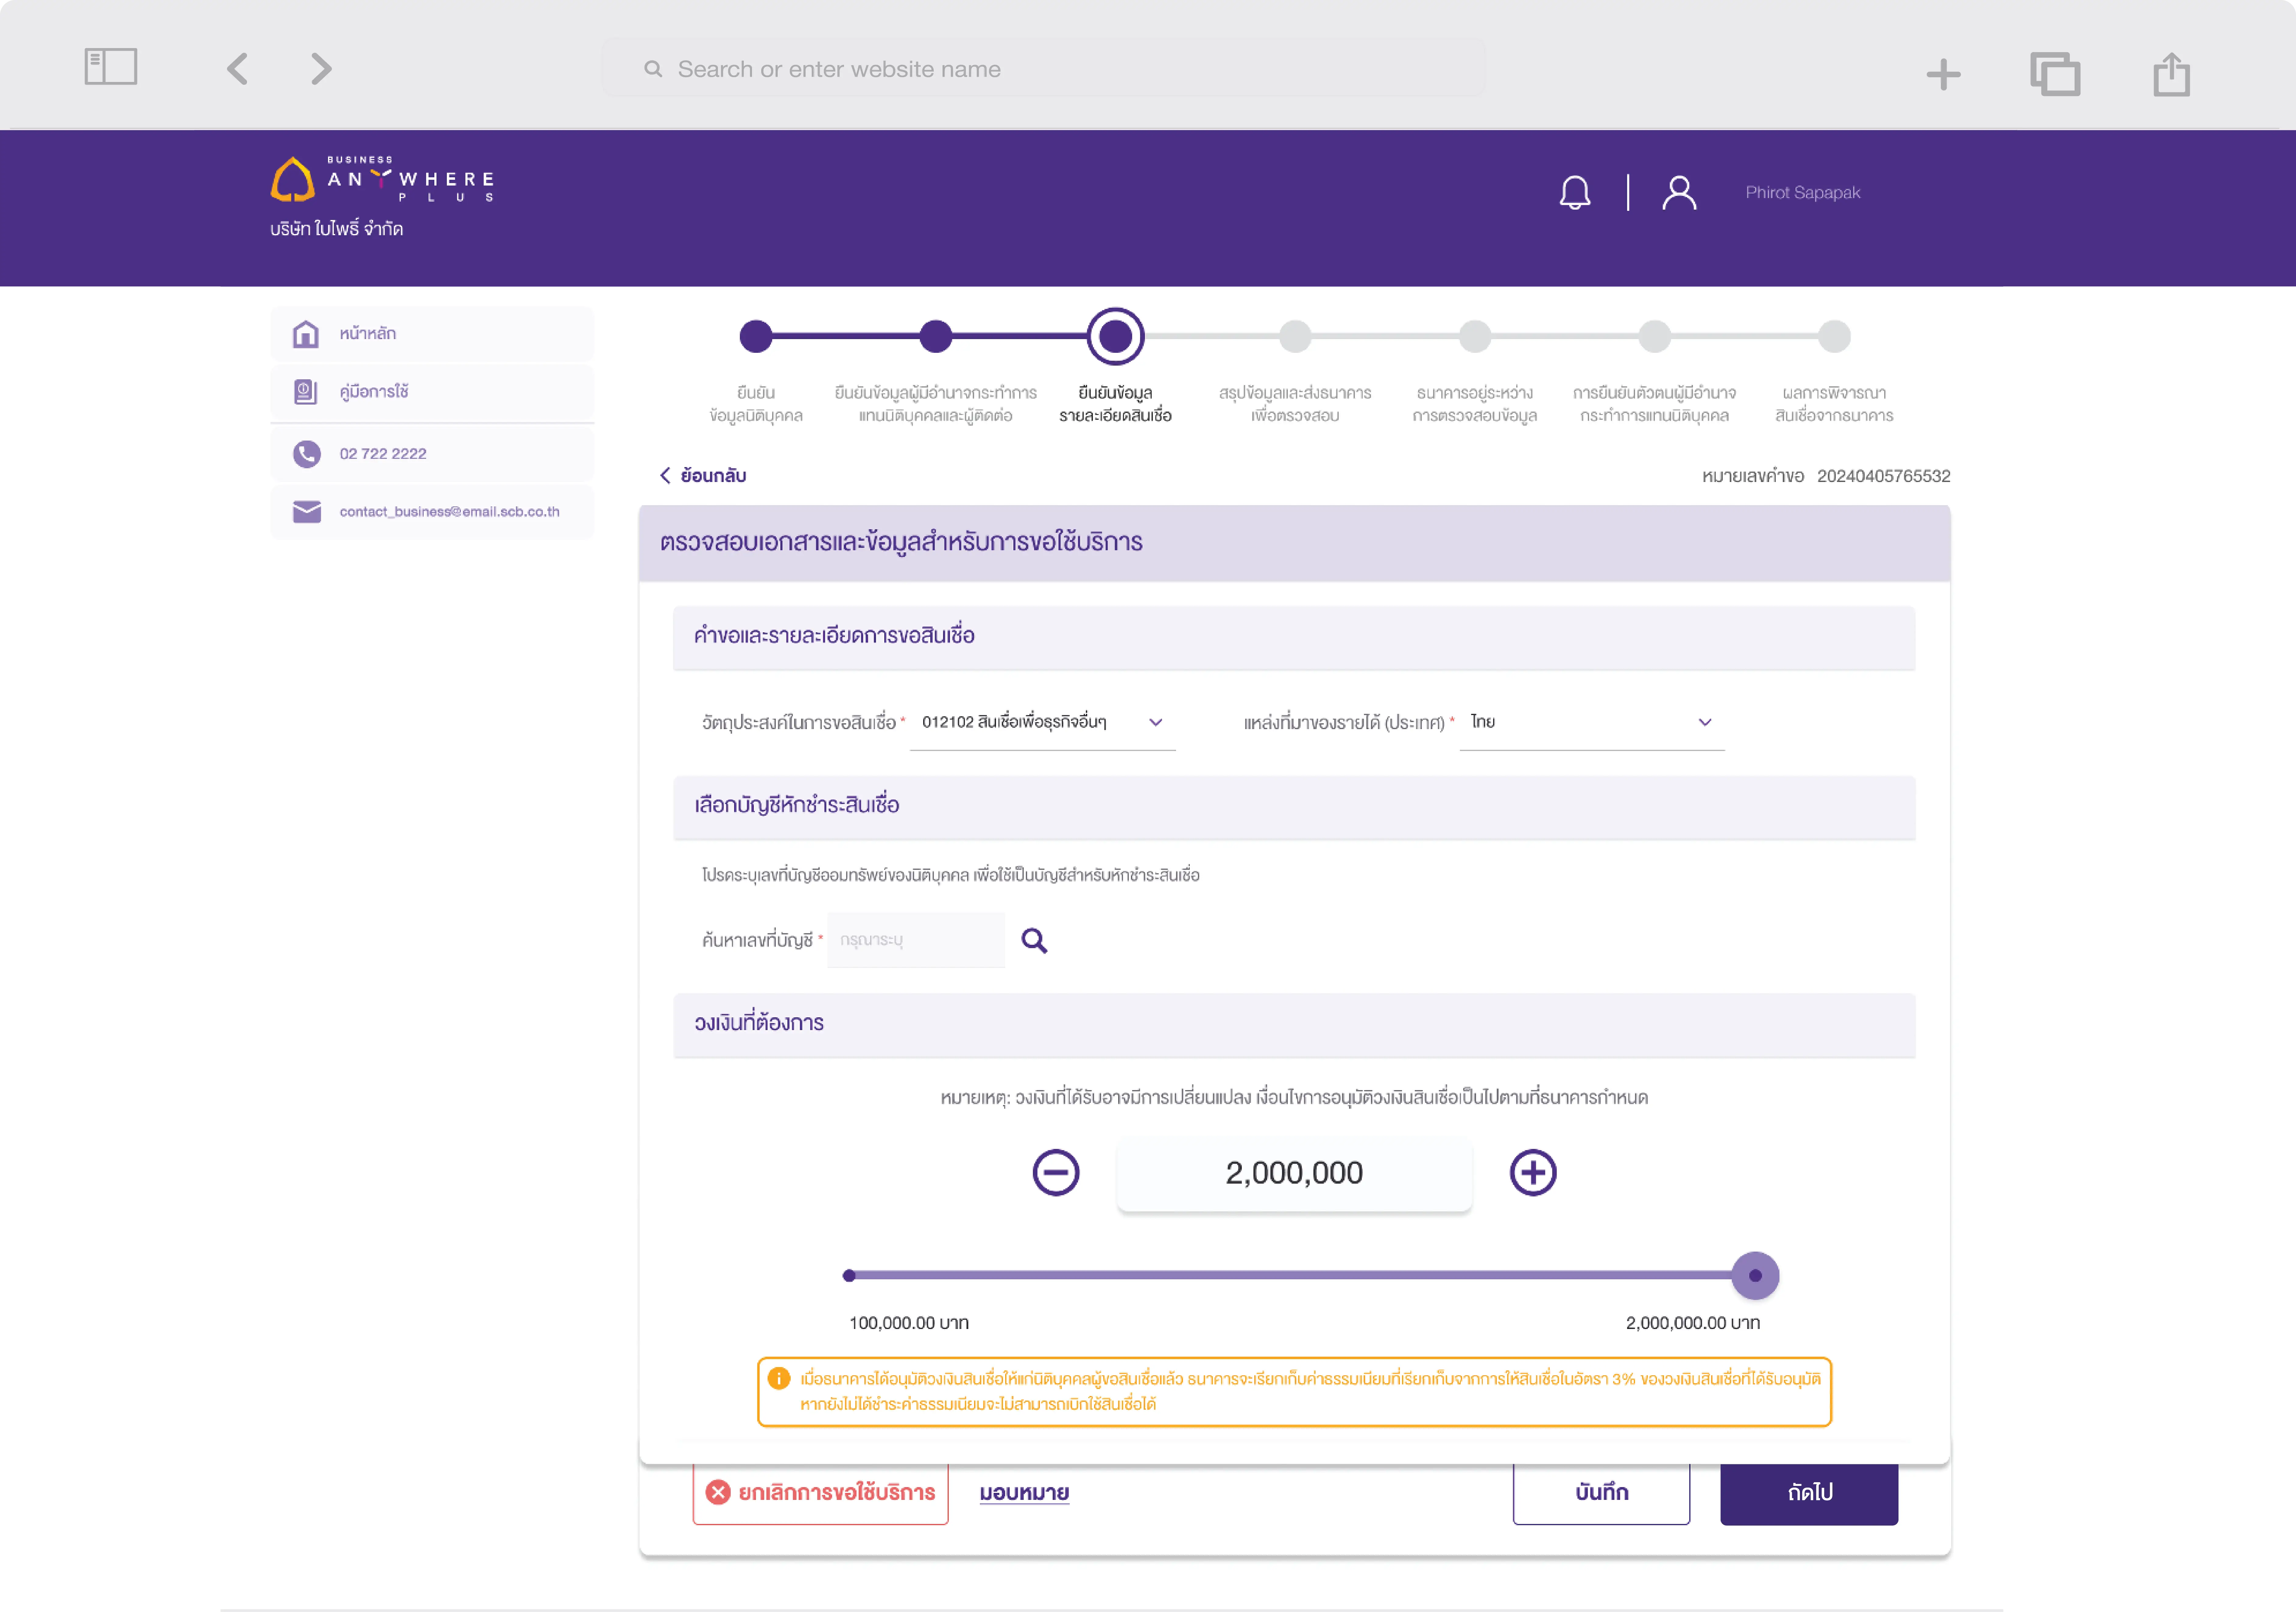Go back with browser back arrow

click(237, 69)
